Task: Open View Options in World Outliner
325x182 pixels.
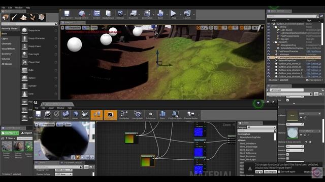Action: click(x=314, y=80)
